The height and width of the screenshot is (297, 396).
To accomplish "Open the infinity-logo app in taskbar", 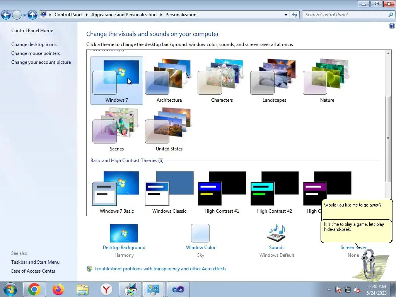I will pyautogui.click(x=178, y=289).
